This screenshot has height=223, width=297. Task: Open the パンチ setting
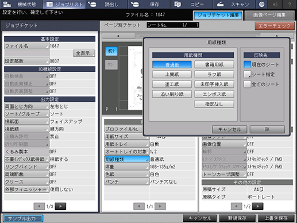click(x=126, y=182)
